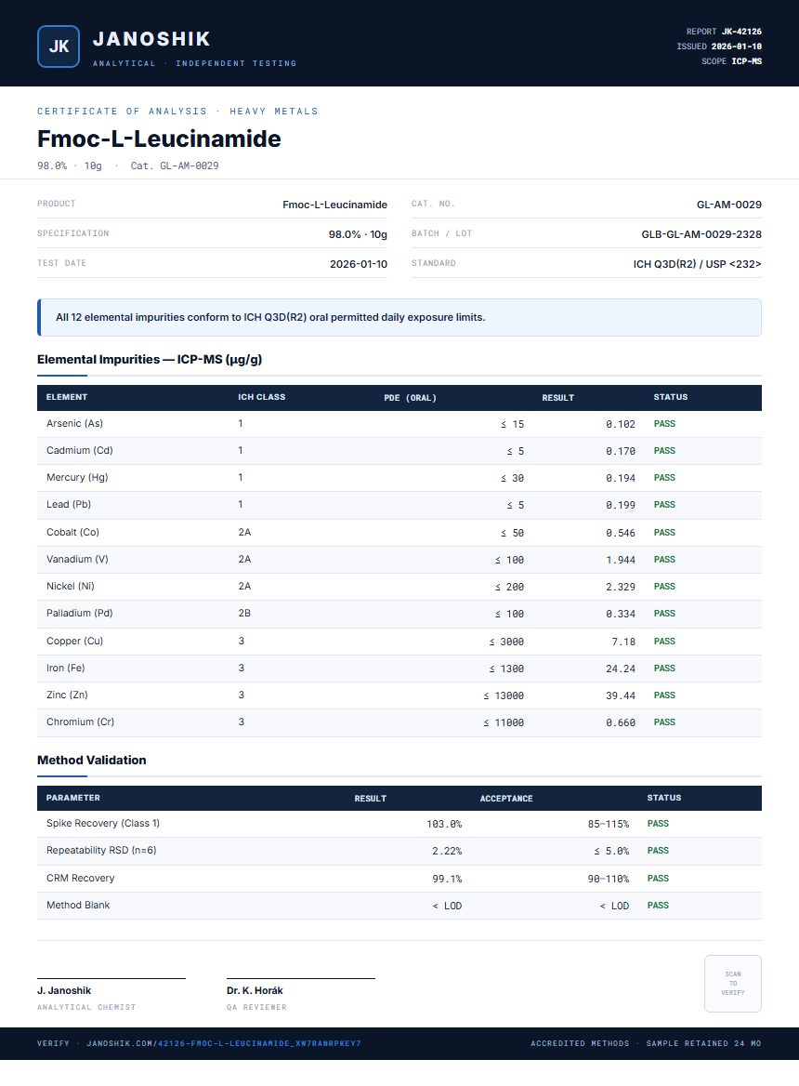Click the ICH CLASS column header

pos(261,397)
